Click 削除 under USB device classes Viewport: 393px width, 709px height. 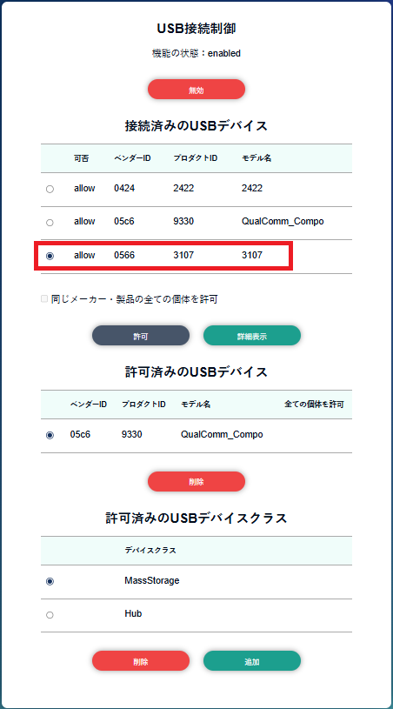pyautogui.click(x=141, y=661)
